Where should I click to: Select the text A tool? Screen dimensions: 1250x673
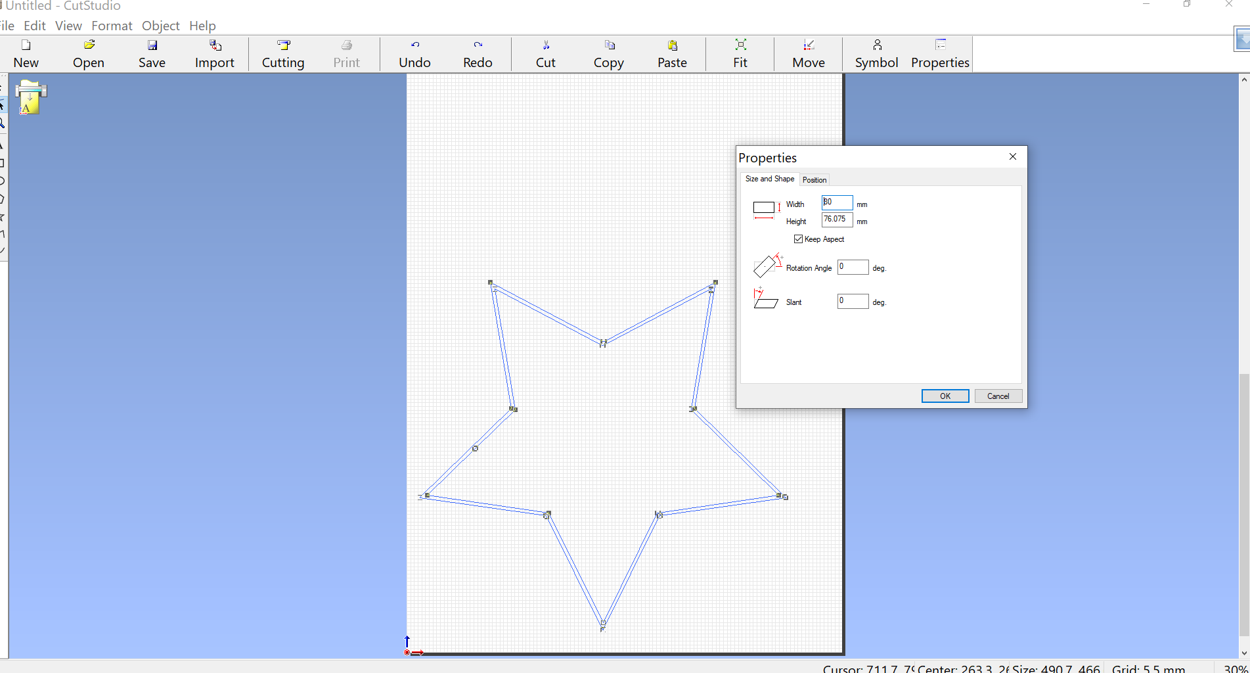(2, 145)
